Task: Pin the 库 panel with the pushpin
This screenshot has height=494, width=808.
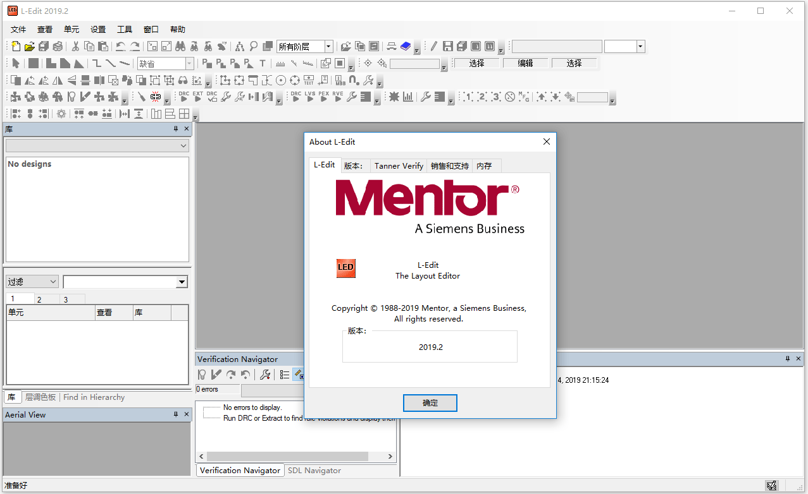Action: 176,129
